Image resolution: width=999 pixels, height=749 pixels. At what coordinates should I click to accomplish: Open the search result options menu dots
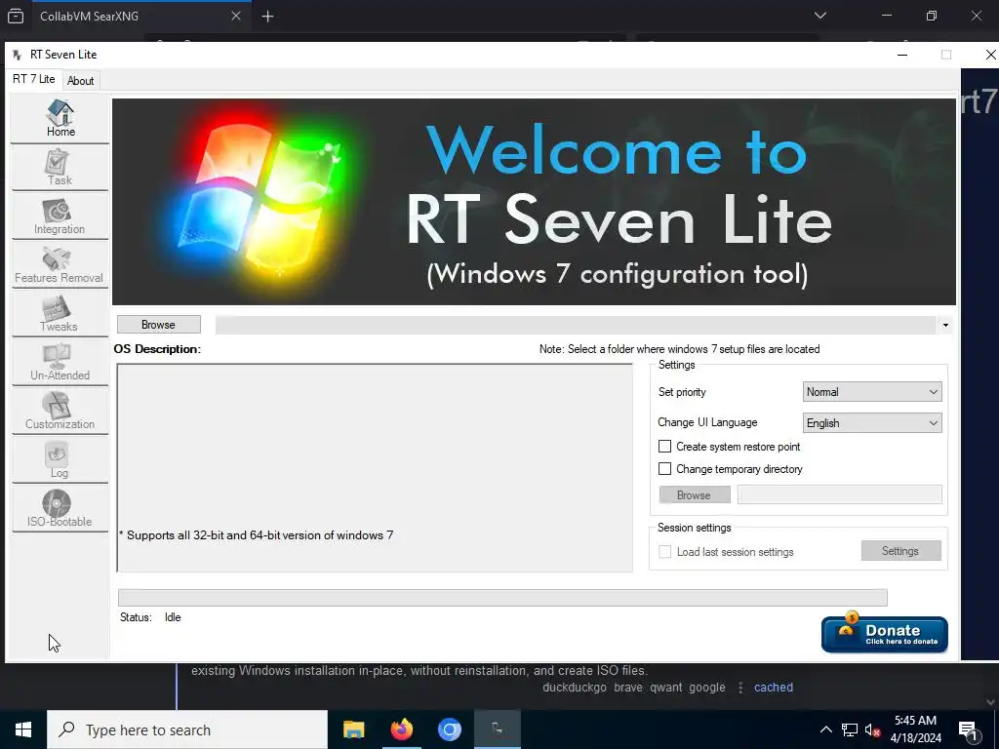740,688
